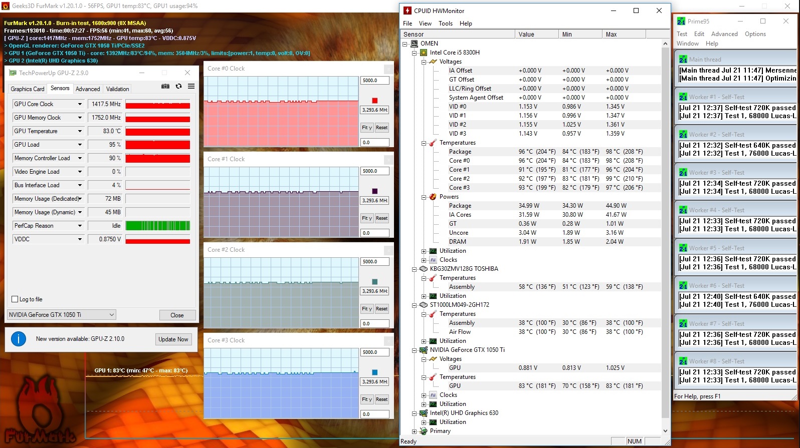Click the KBG30ZMV128G TOSHIBA drive icon
This screenshot has height=448, width=800.
pos(424,269)
